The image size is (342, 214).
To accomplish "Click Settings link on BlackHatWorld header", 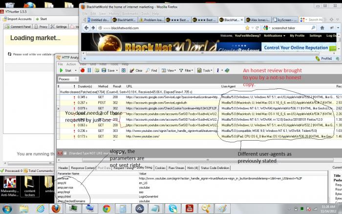I will (x=316, y=36).
